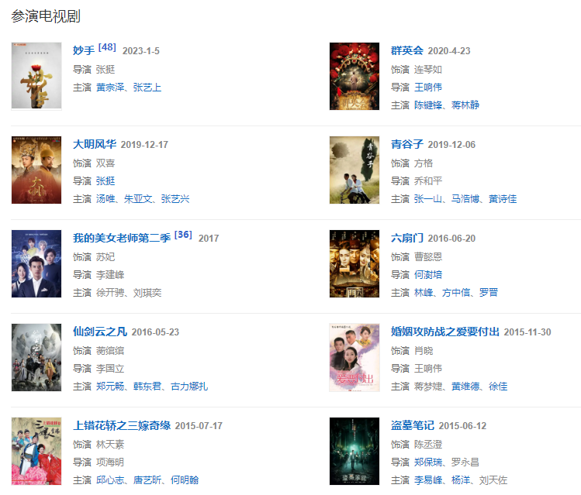
Task: Open actor link 古力娜扎
Action: tap(189, 387)
